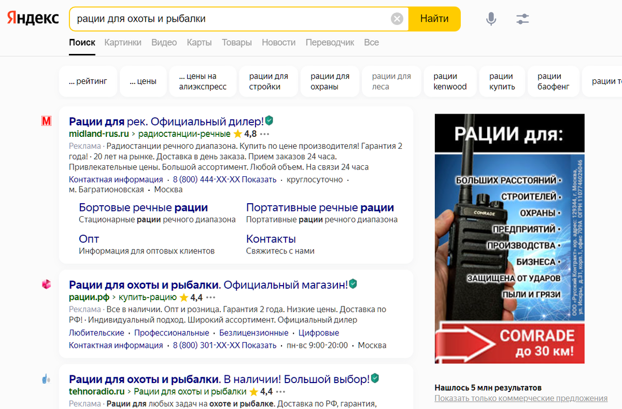
Task: Click verified badge on Официальный магазин ad
Action: point(353,284)
